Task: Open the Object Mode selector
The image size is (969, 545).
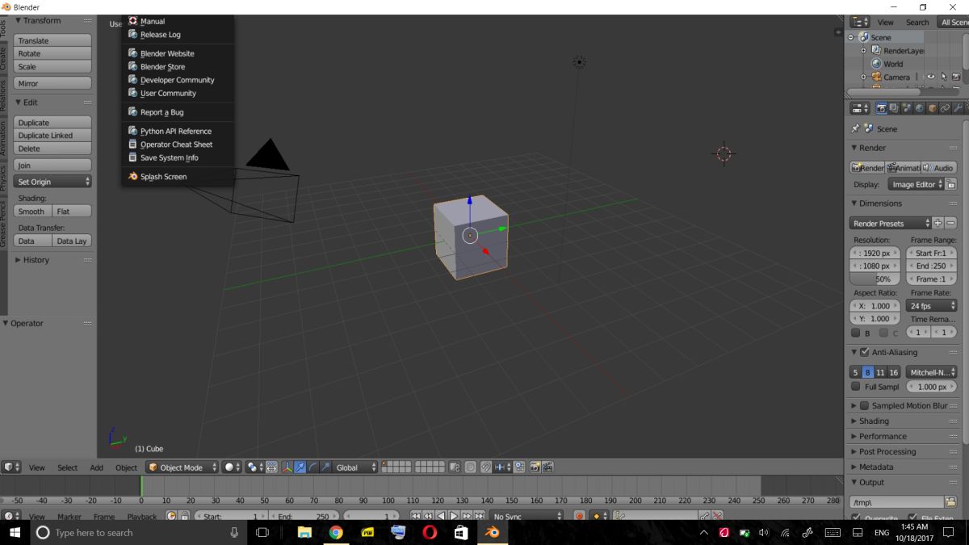Action: [x=182, y=467]
